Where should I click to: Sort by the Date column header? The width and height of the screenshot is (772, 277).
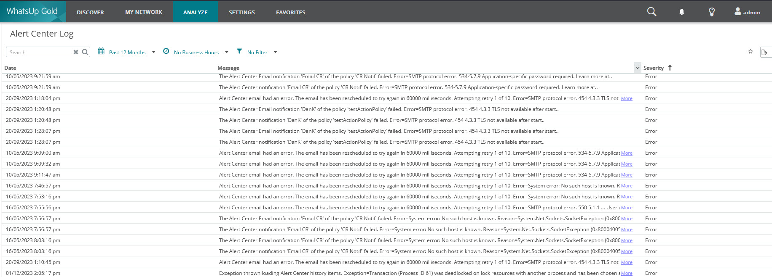coord(10,68)
